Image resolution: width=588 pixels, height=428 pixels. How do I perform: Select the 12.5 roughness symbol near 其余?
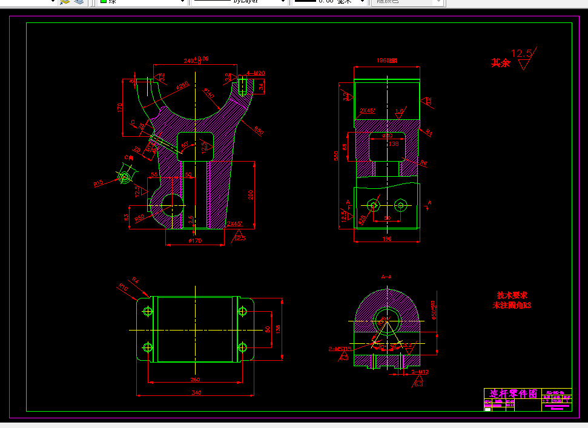click(x=523, y=58)
